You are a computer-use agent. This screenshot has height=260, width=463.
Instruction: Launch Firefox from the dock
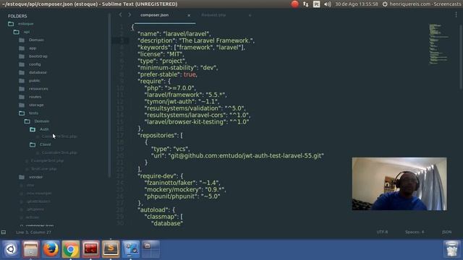[51, 249]
